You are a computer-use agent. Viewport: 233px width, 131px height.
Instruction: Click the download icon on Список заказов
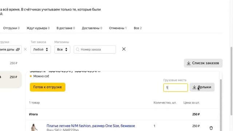(189, 63)
